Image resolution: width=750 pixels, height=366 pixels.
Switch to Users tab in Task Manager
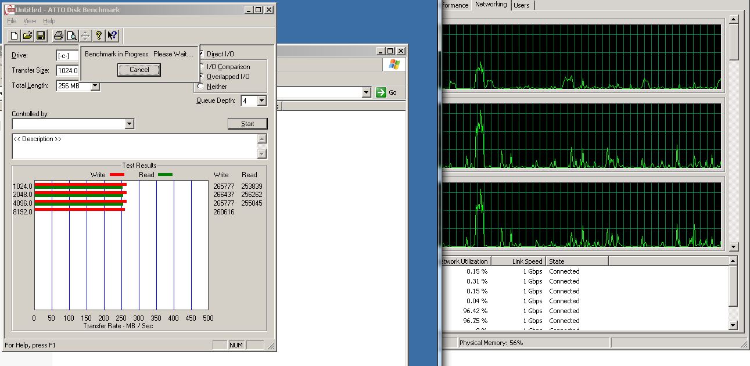(522, 5)
